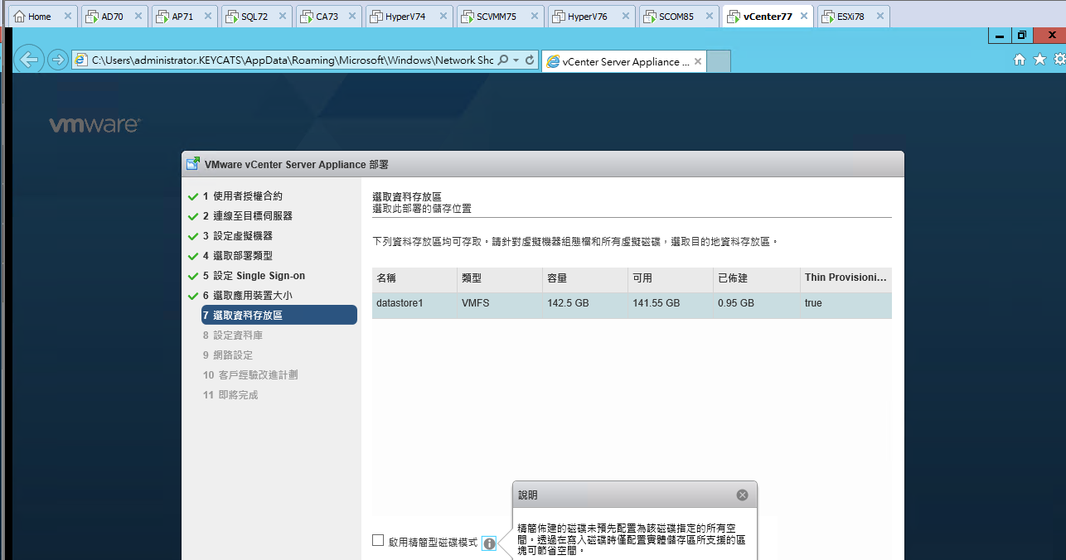The image size is (1066, 560).
Task: Open a new blank browser tab
Action: [x=720, y=61]
